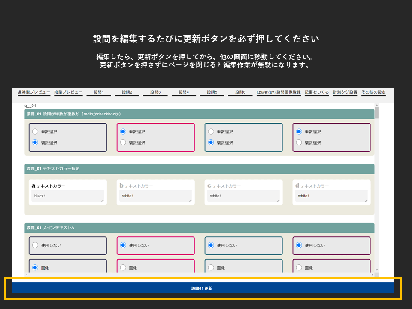The height and width of the screenshot is (309, 412).
Task: Click the vertical scrollbar down arrow
Action: pyautogui.click(x=377, y=270)
